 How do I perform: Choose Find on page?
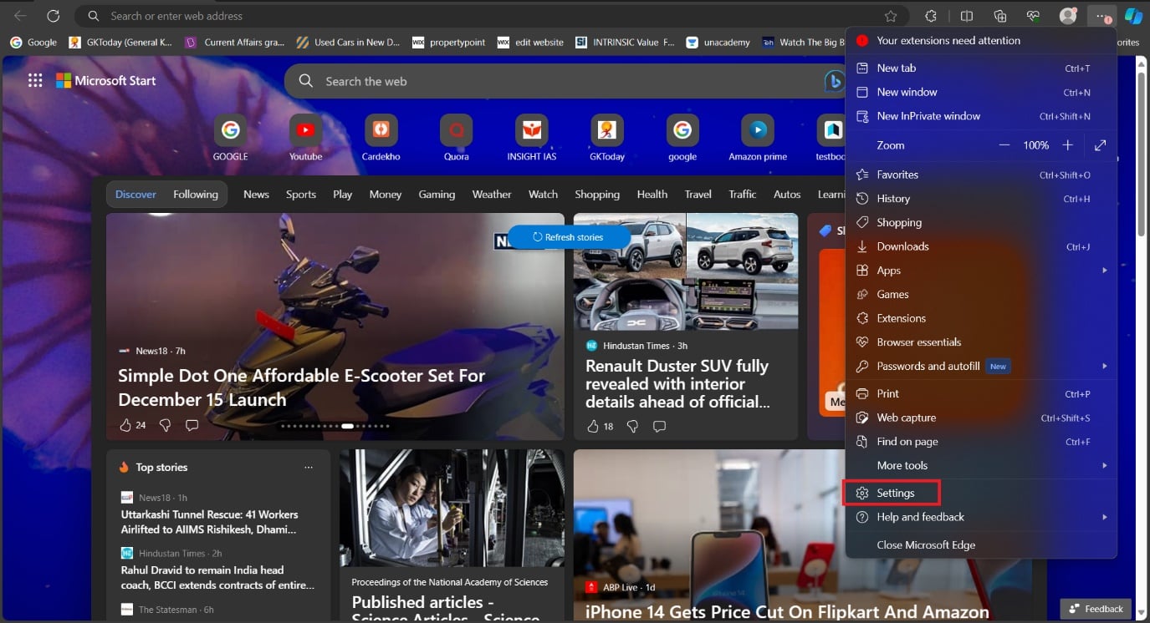[x=981, y=442]
